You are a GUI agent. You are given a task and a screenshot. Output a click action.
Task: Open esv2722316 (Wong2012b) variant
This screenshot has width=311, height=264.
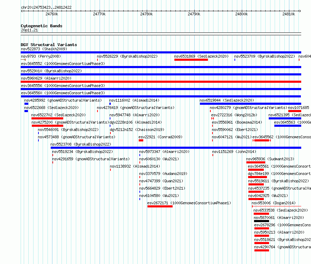pos(234,115)
